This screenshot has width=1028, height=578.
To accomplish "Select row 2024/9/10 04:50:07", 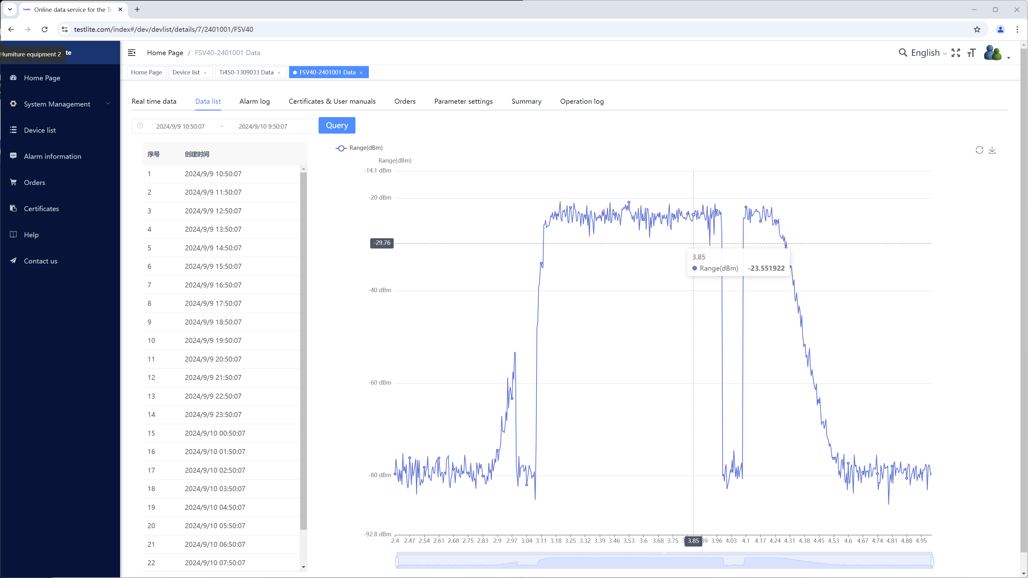I will (x=221, y=507).
